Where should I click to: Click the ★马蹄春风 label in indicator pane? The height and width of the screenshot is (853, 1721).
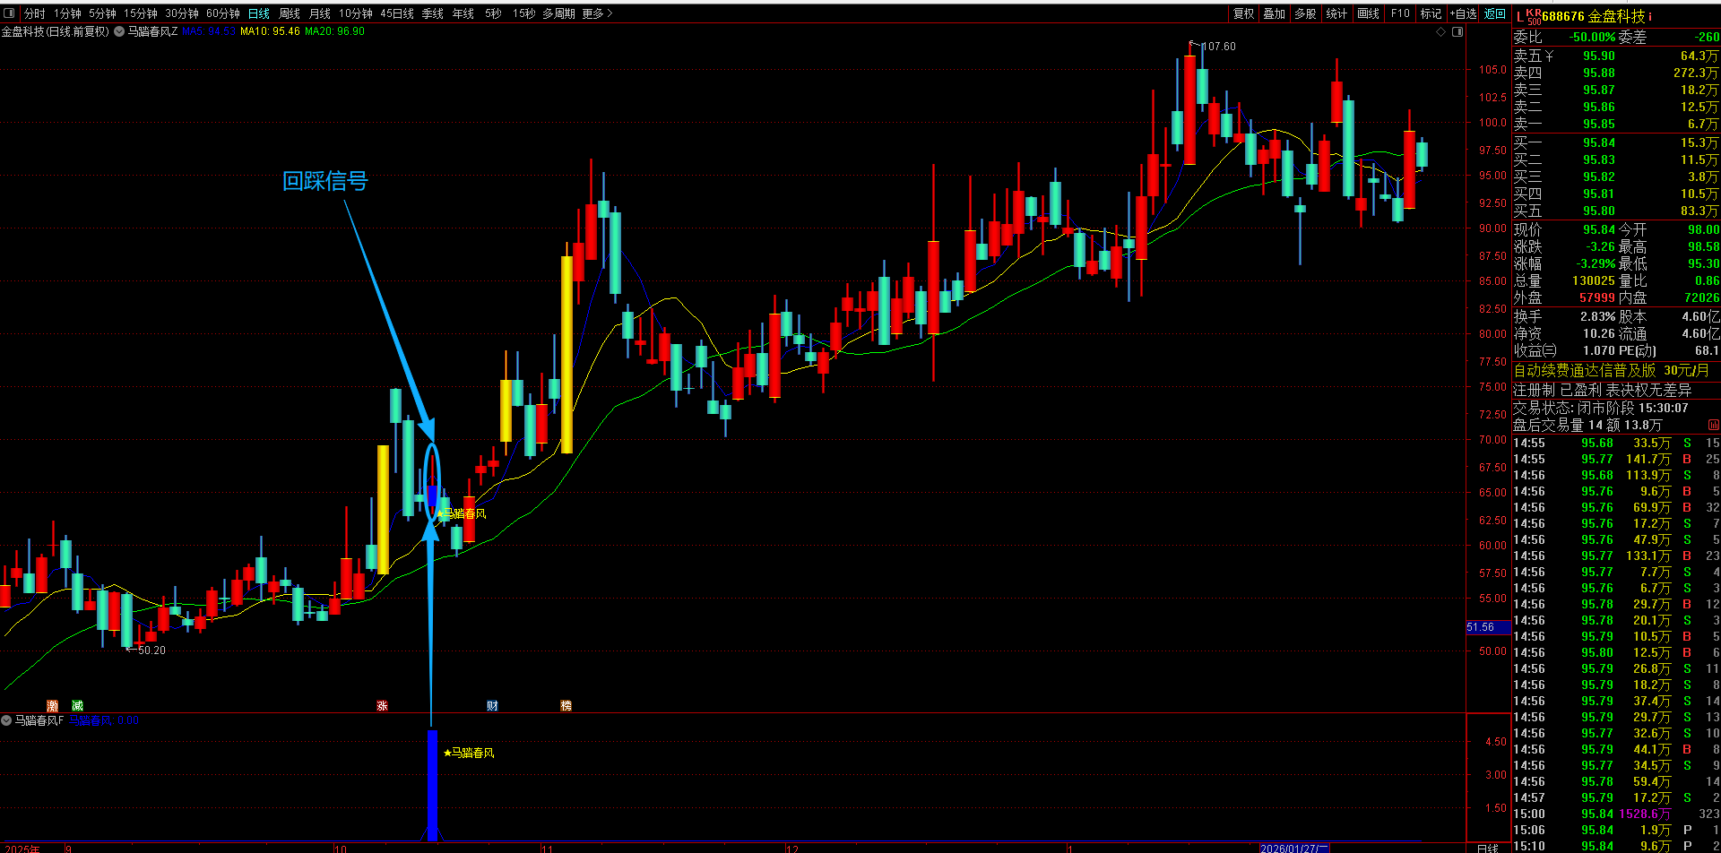[469, 753]
